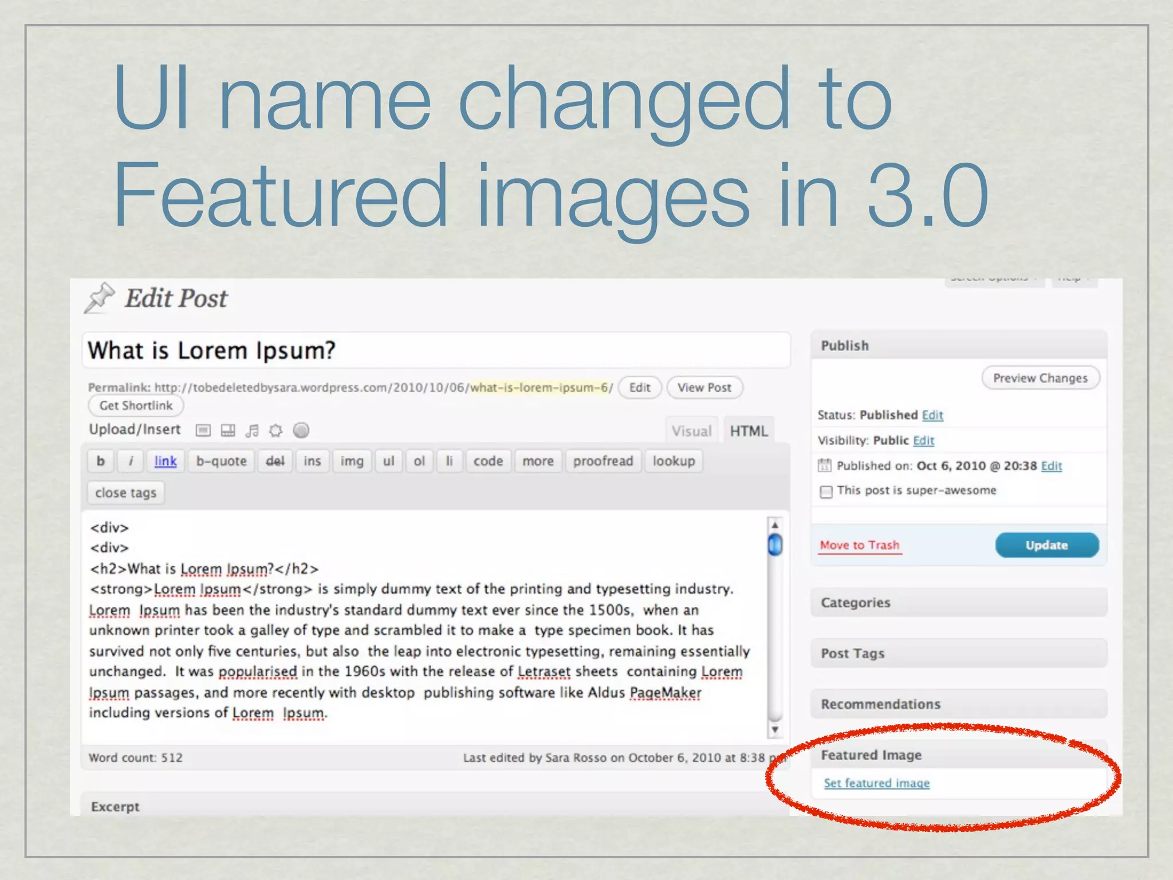Click the editor scrollbar down arrow
This screenshot has height=880, width=1173.
tap(775, 730)
